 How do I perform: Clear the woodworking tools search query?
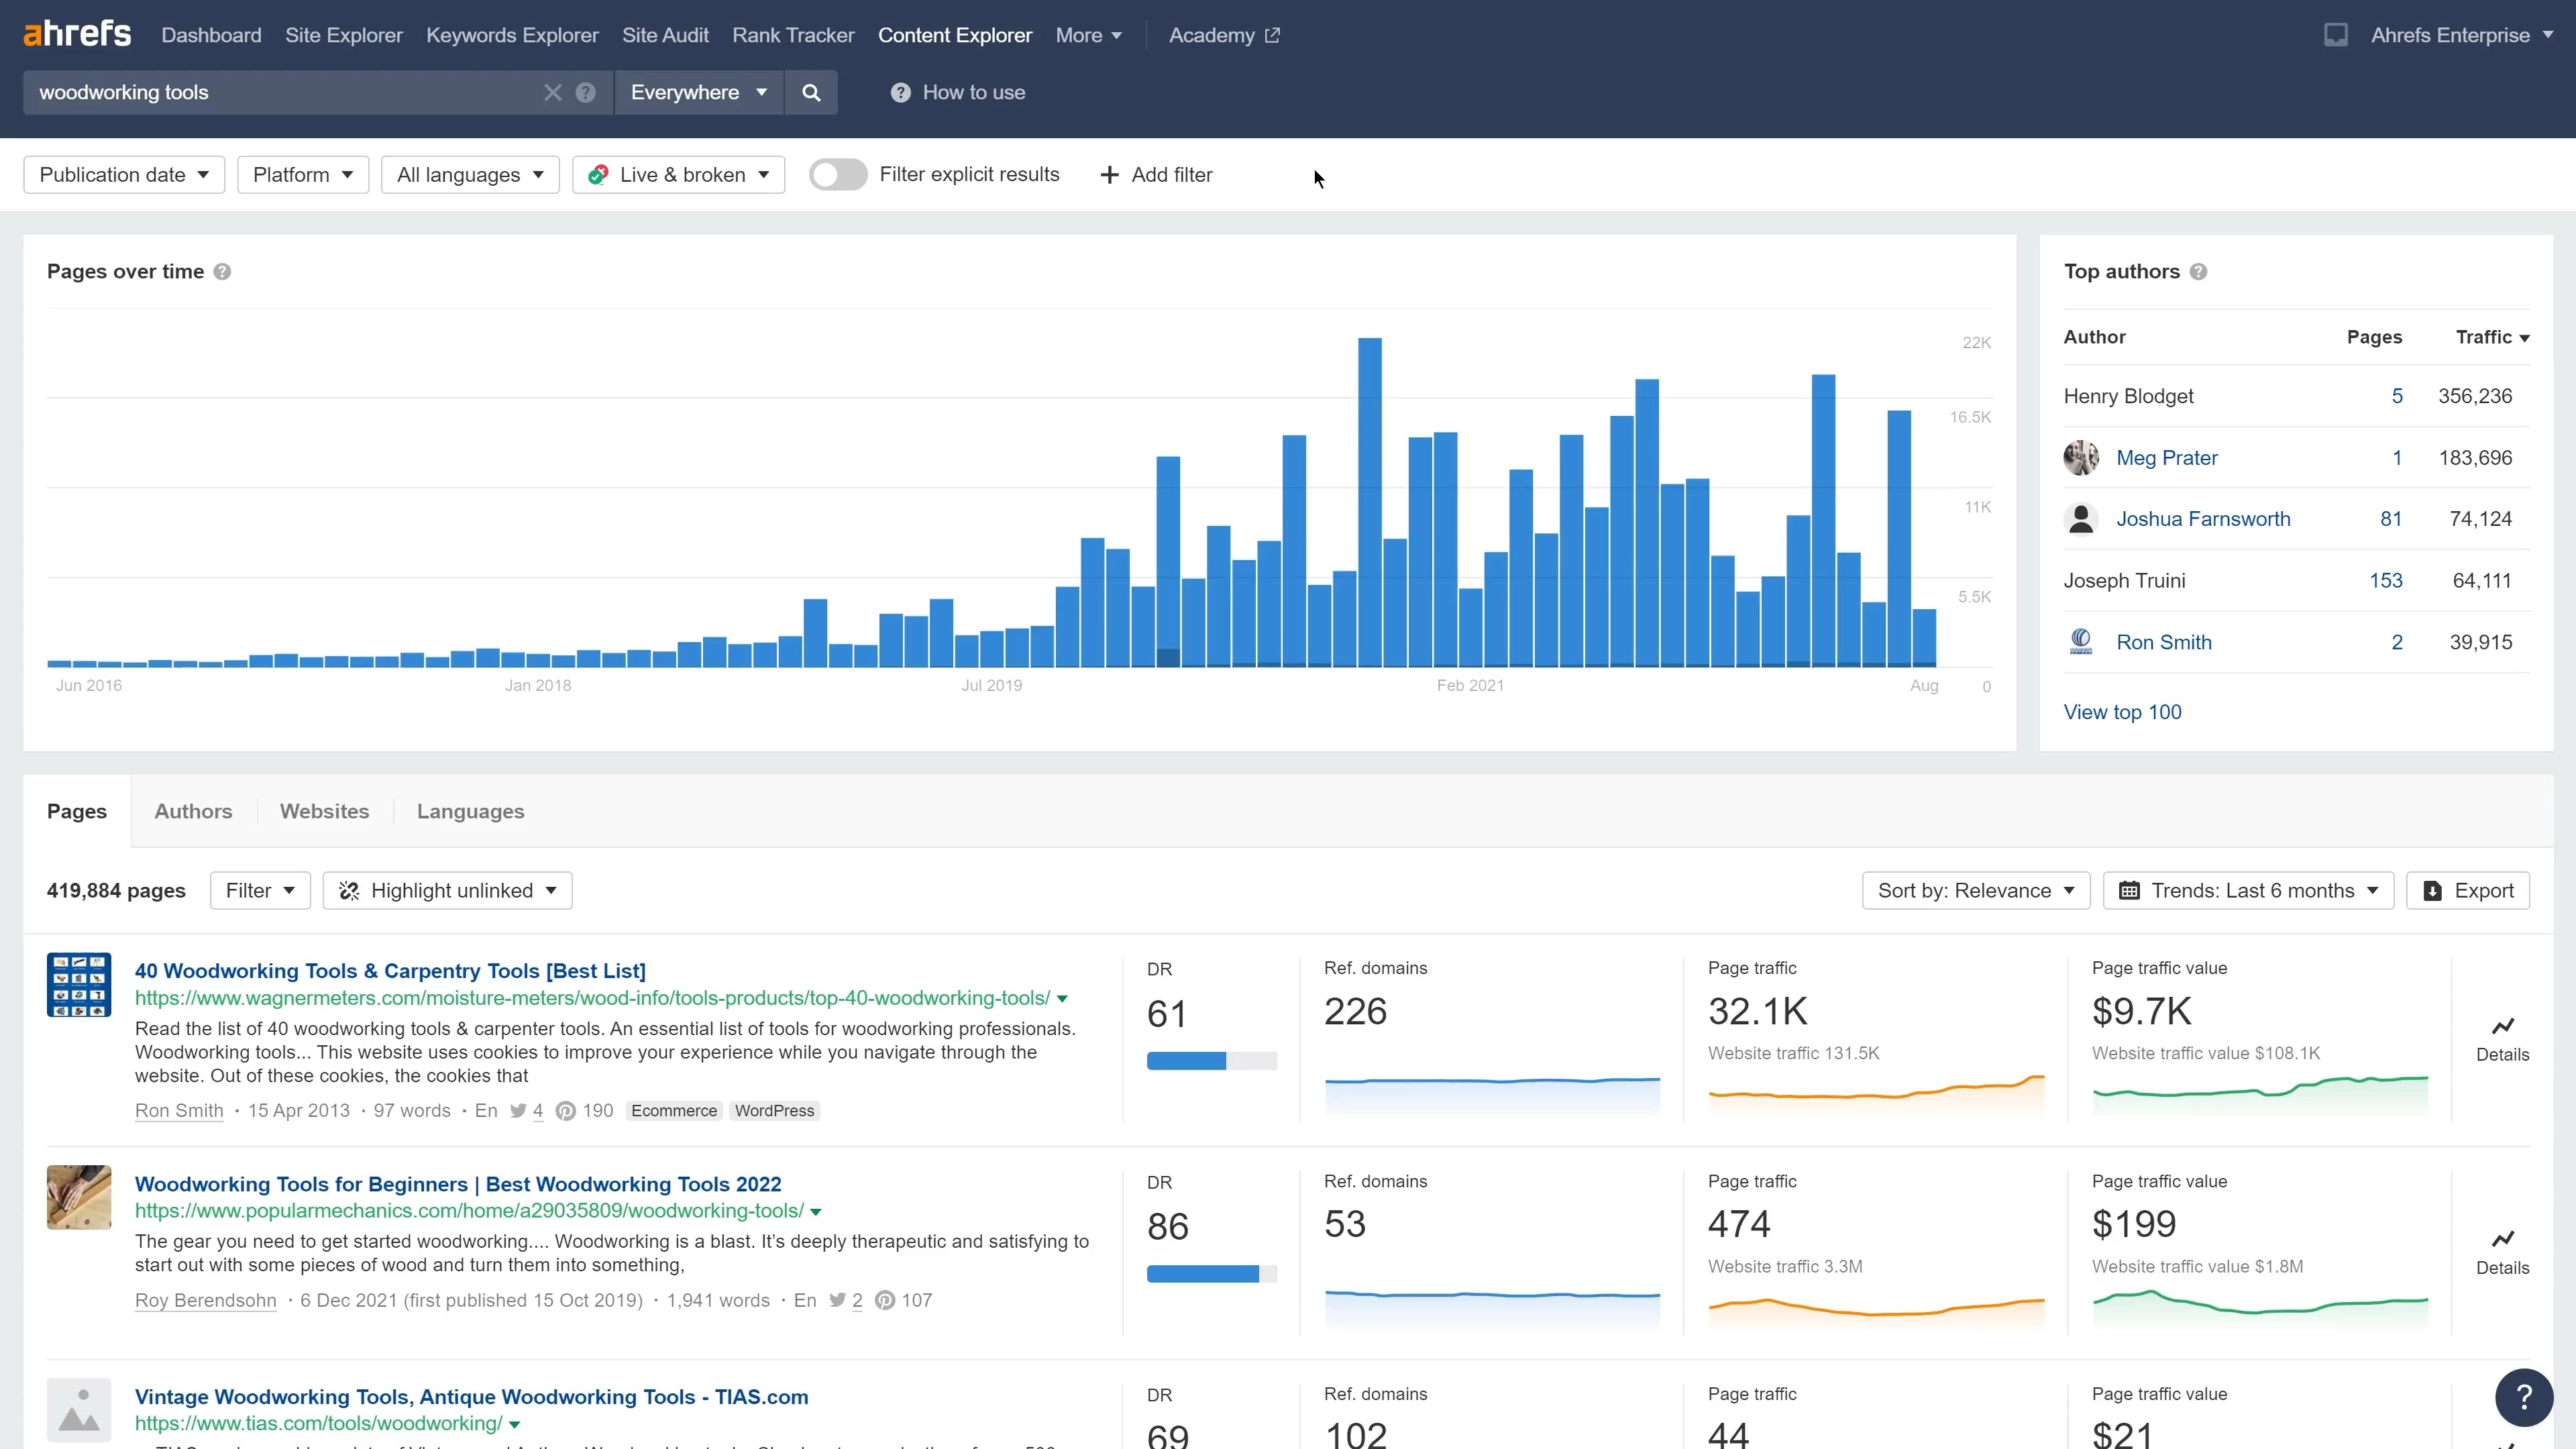coord(552,92)
